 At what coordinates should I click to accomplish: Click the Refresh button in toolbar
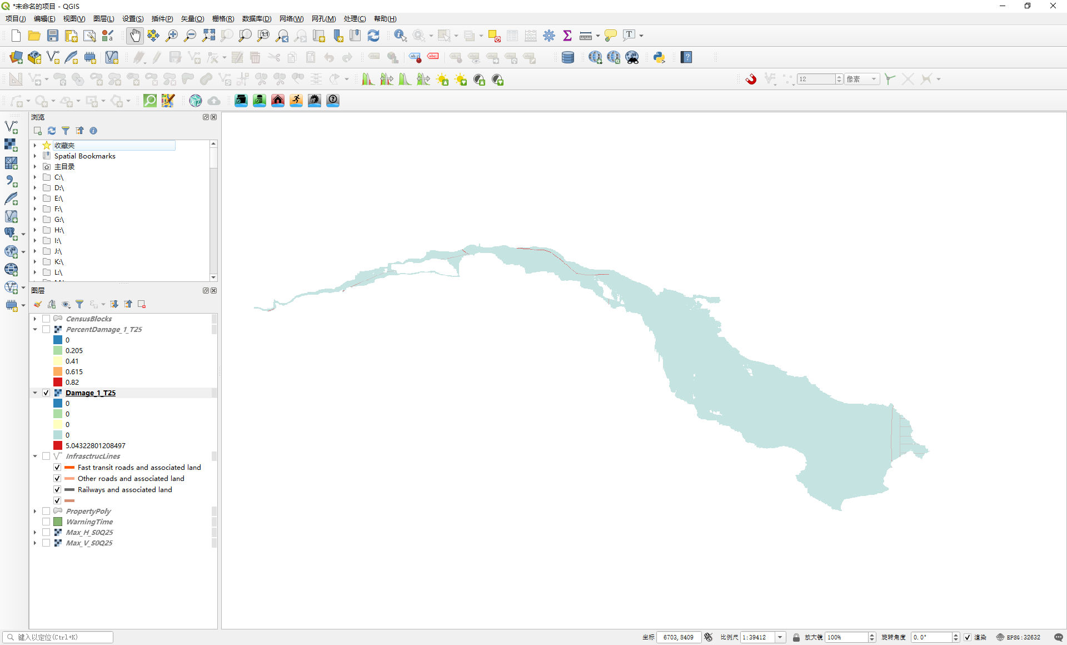point(373,36)
